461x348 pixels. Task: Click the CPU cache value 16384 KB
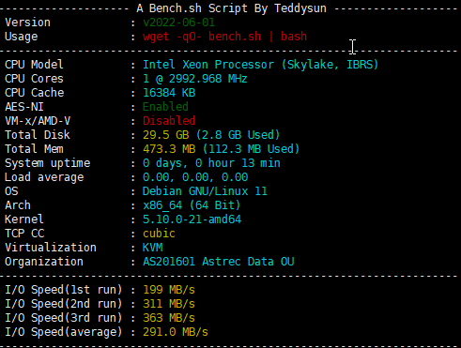click(x=169, y=93)
